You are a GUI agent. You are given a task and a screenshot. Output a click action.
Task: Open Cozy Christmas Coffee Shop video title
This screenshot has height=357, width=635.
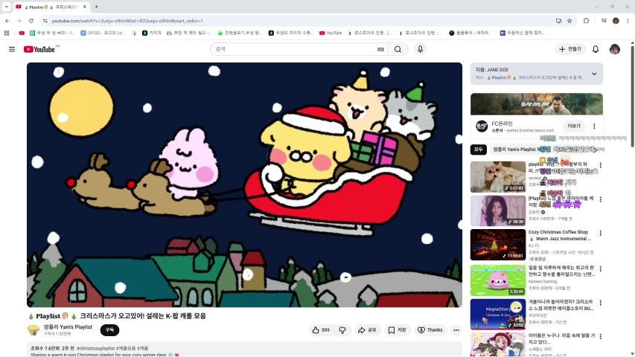(559, 236)
